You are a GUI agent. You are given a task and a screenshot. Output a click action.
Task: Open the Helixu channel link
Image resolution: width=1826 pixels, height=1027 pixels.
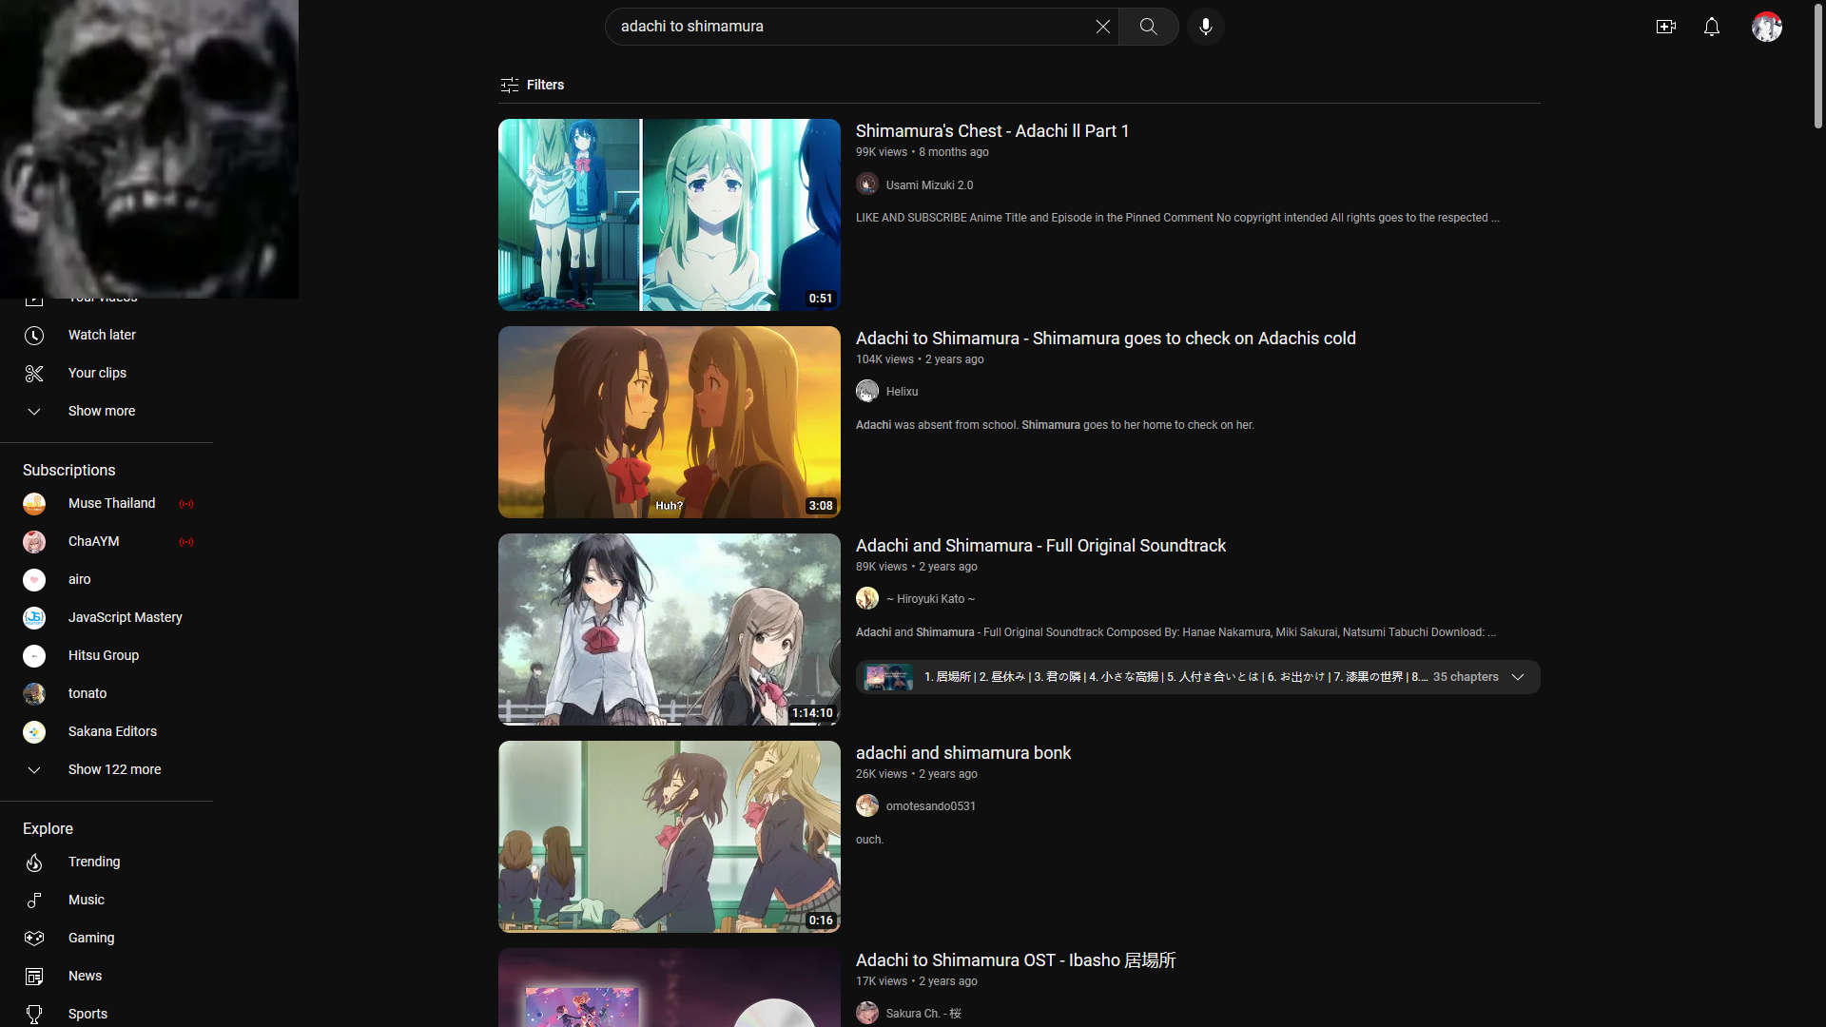coord(902,392)
